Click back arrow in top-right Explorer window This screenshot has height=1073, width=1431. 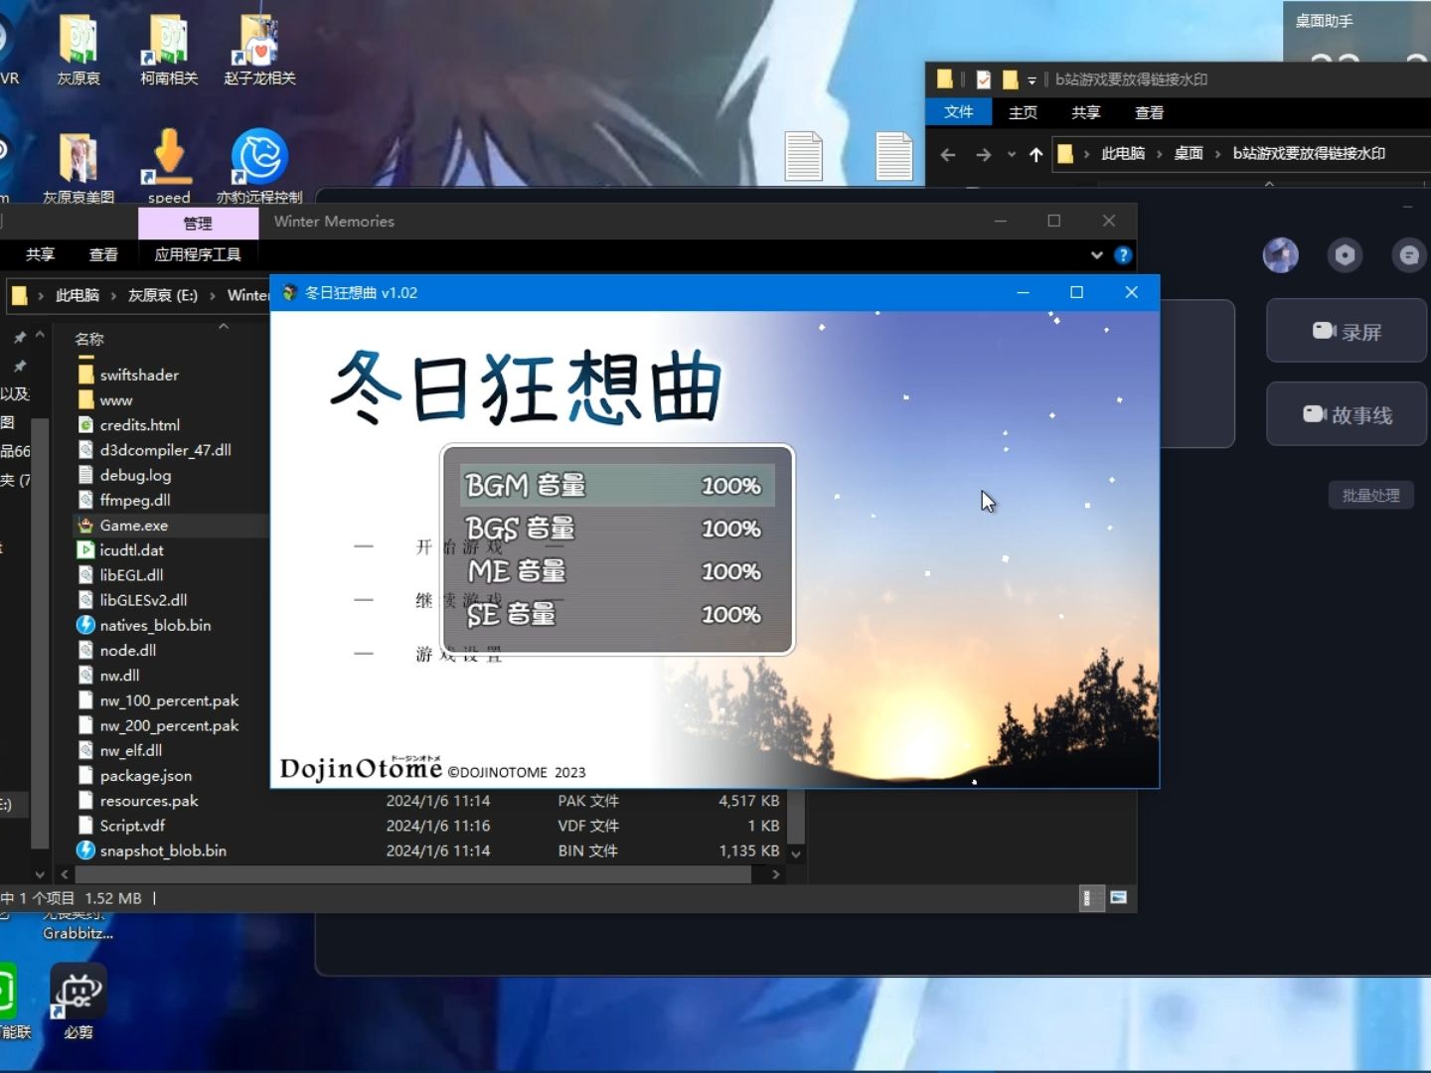[948, 154]
